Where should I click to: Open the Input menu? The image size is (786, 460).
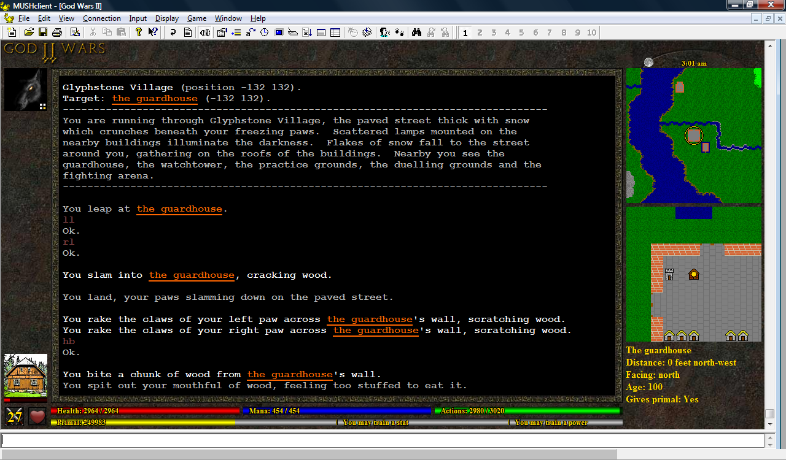138,18
